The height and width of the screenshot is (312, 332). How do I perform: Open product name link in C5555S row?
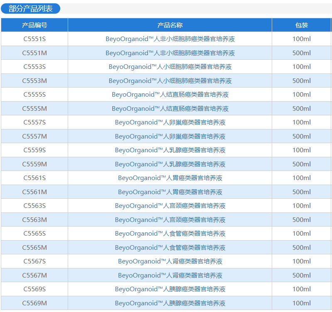170,95
